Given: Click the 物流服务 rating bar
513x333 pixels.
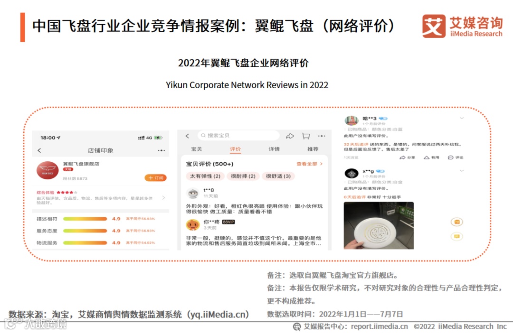Looking at the screenshot, I should 85,243.
